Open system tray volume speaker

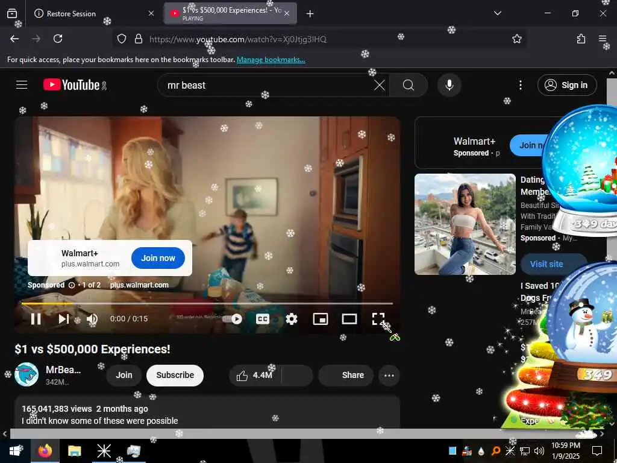click(539, 451)
